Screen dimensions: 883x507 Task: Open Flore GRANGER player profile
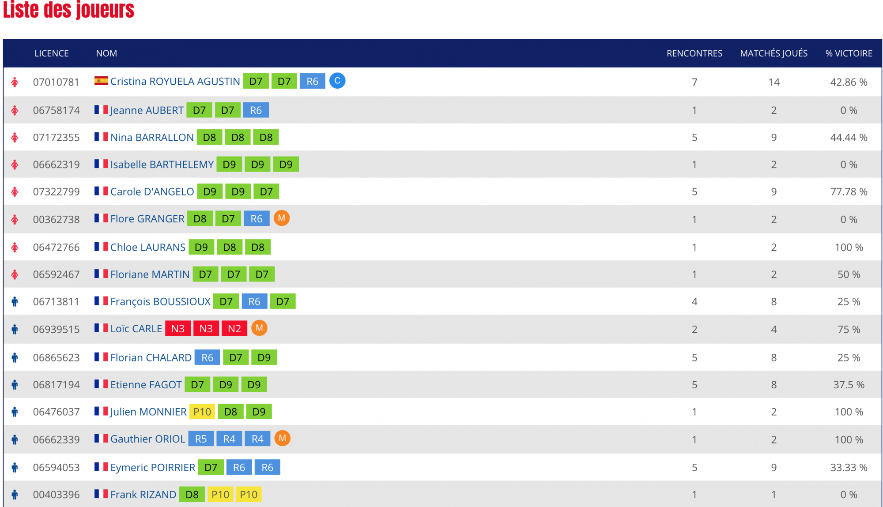[147, 219]
